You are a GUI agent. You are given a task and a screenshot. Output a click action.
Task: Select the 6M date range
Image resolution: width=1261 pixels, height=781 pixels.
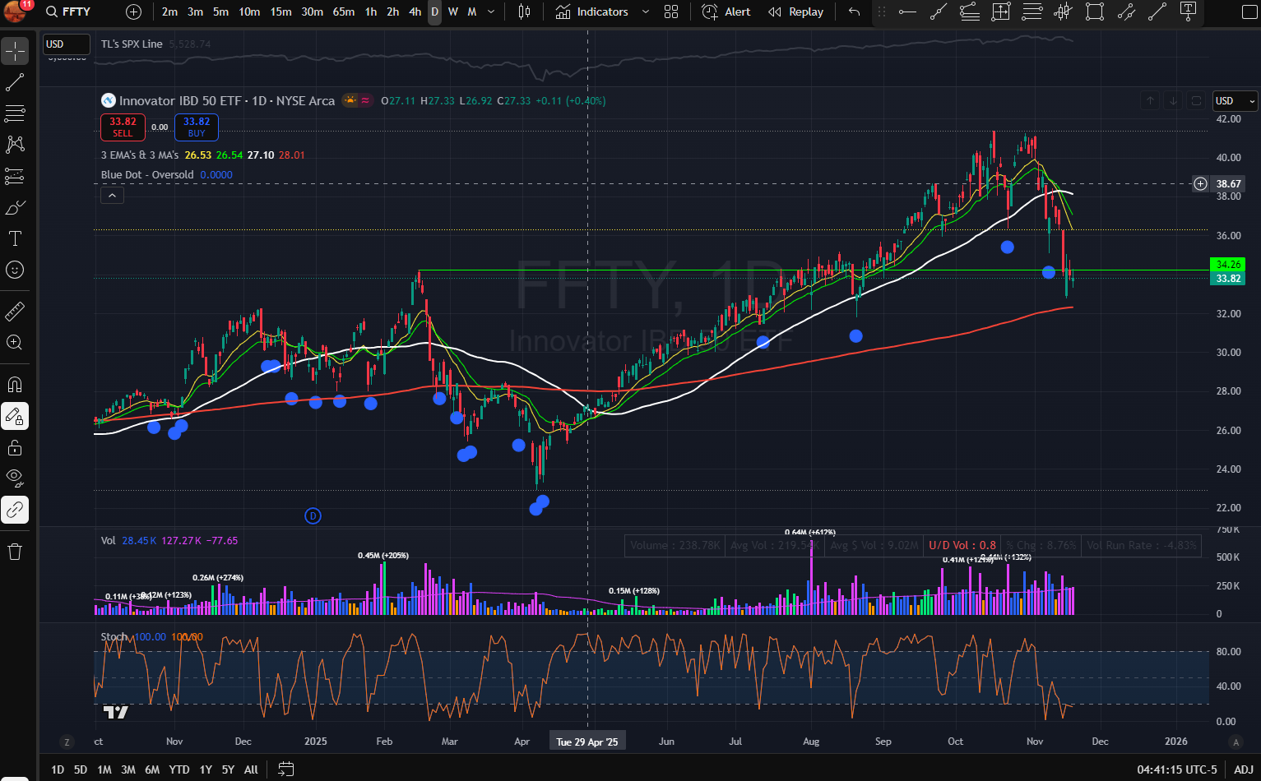point(152,769)
